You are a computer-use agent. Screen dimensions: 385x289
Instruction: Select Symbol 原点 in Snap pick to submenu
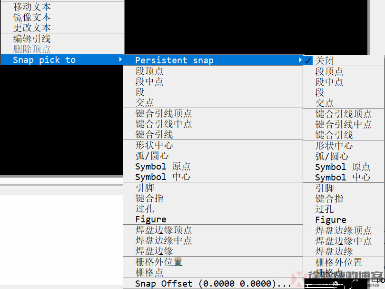pyautogui.click(x=163, y=166)
